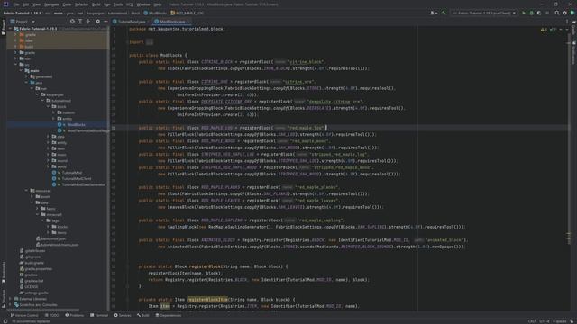Open the TODO tool window

coord(52,315)
